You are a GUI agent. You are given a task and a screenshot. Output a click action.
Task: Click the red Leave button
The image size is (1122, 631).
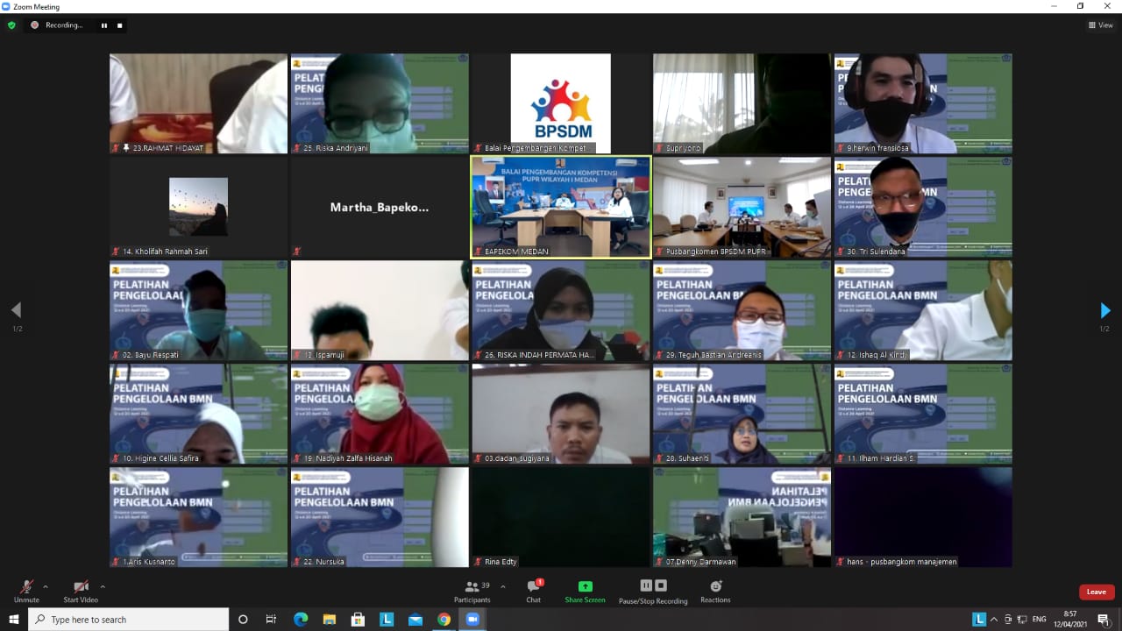[1097, 592]
